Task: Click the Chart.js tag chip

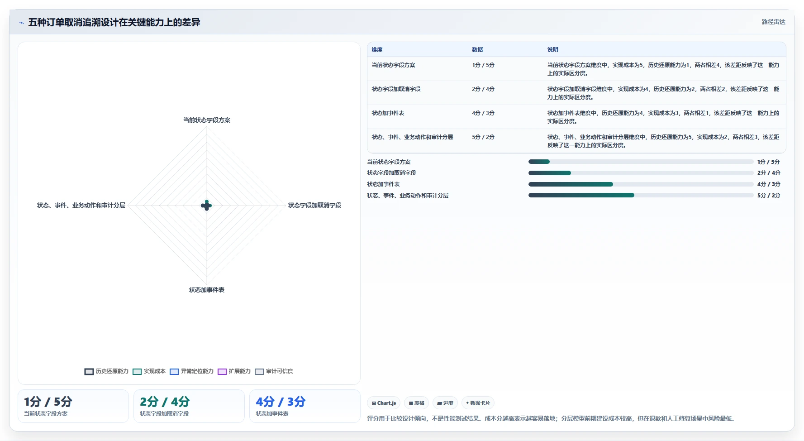Action: click(384, 403)
